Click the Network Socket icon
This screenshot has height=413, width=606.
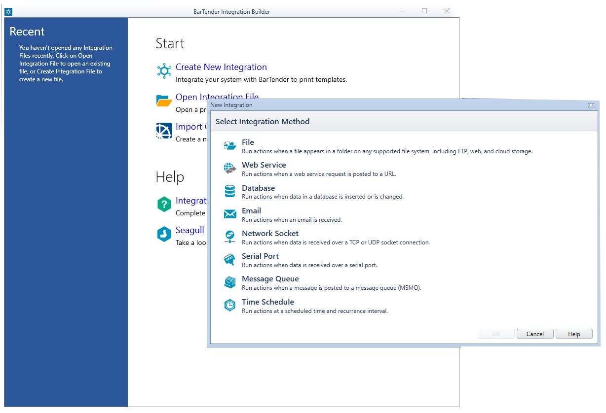(230, 237)
